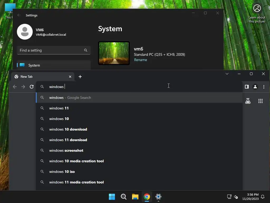The image size is (270, 203).
Task: Toggle Chrome side panel icon
Action: (247, 87)
